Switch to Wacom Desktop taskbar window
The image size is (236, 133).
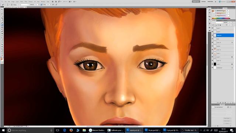tap(97, 130)
